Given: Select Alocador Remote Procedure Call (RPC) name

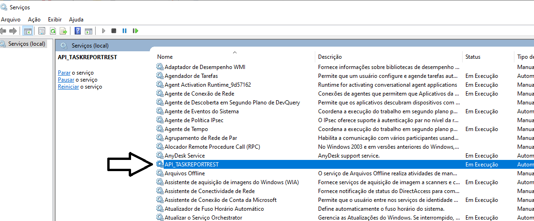Looking at the screenshot, I should coord(213,147).
